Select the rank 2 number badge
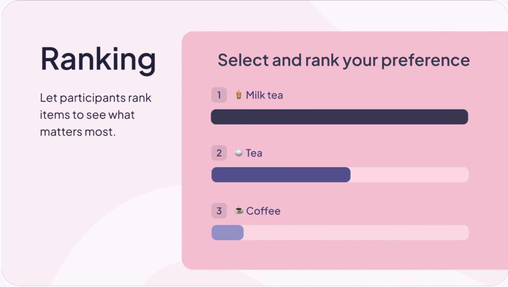The image size is (508, 287). (219, 153)
